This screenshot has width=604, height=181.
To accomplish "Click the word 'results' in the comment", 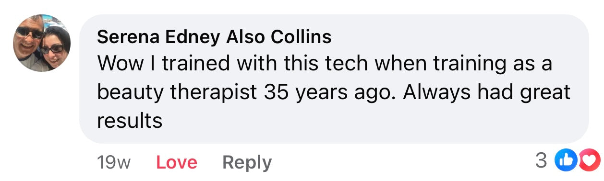I will coord(130,121).
